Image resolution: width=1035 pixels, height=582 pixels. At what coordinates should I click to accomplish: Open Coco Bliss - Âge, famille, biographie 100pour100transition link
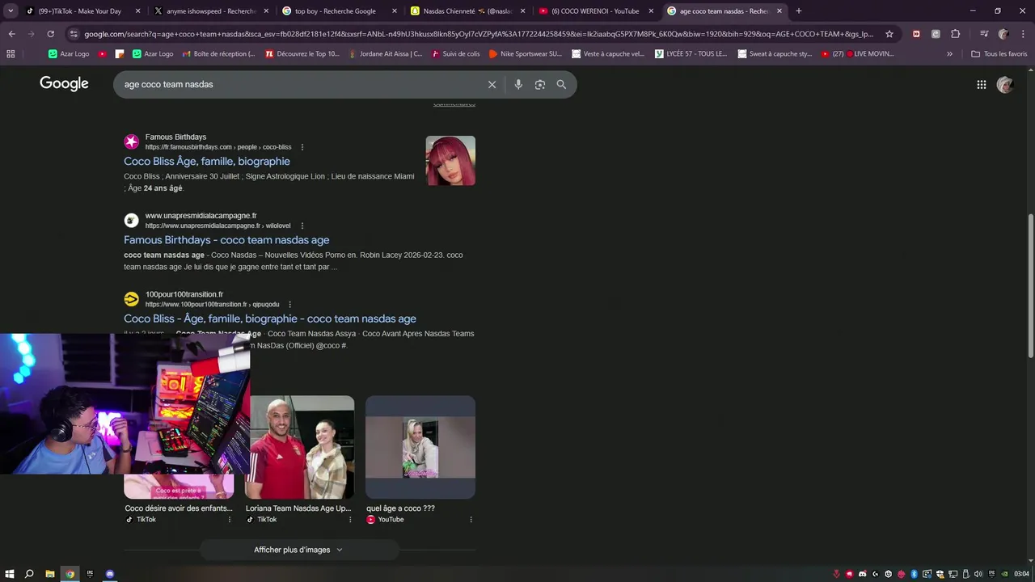tap(270, 318)
